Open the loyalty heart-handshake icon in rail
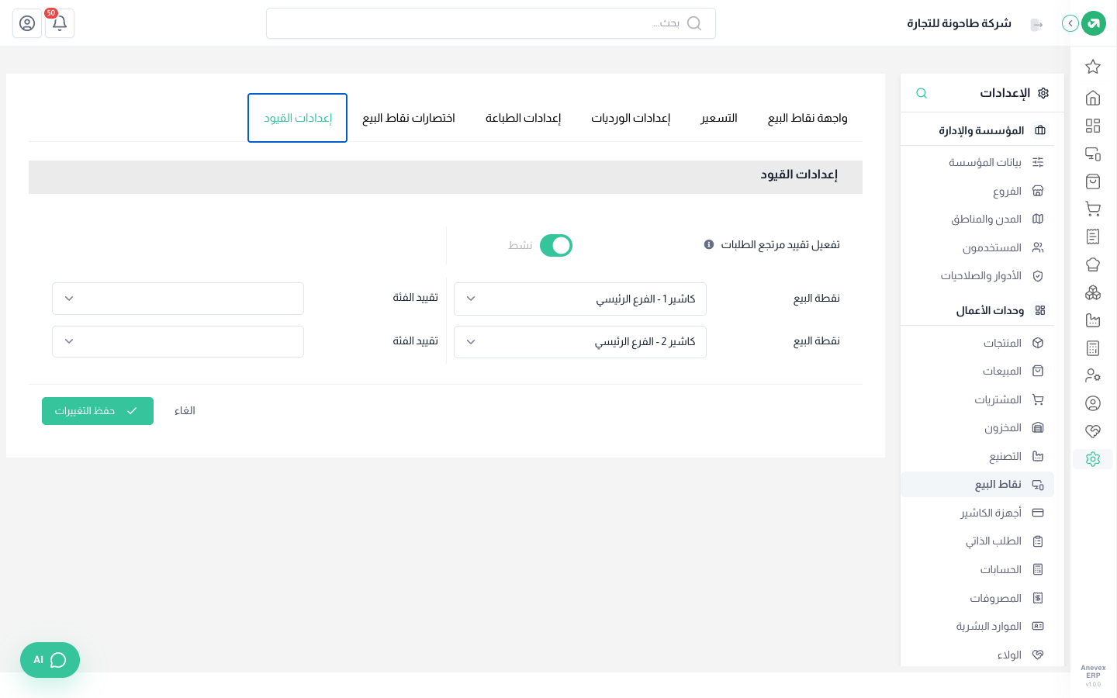The image size is (1117, 698). (1093, 431)
